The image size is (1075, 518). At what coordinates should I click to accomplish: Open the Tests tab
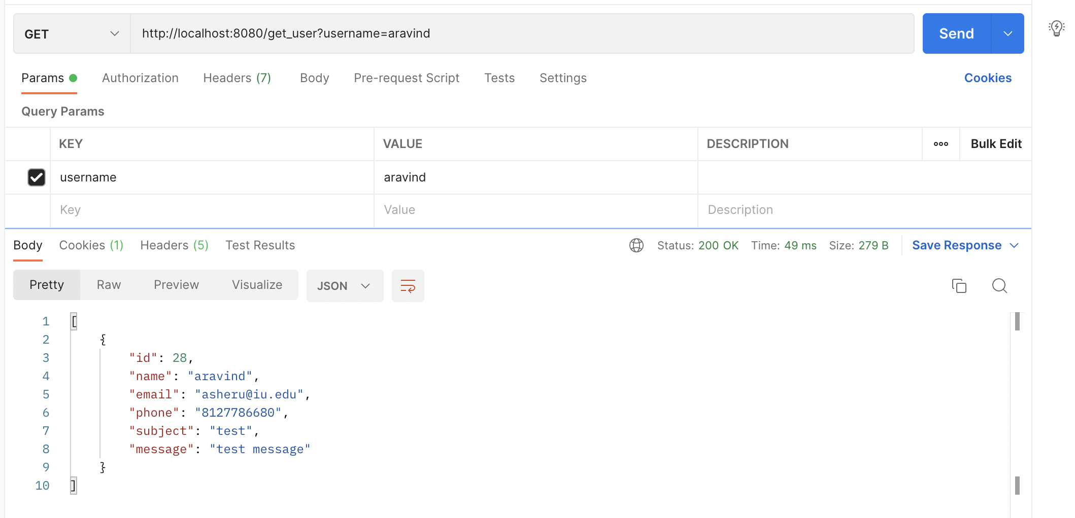499,78
